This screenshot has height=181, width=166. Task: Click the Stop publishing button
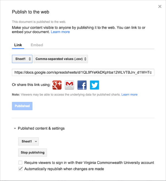click(x=33, y=153)
